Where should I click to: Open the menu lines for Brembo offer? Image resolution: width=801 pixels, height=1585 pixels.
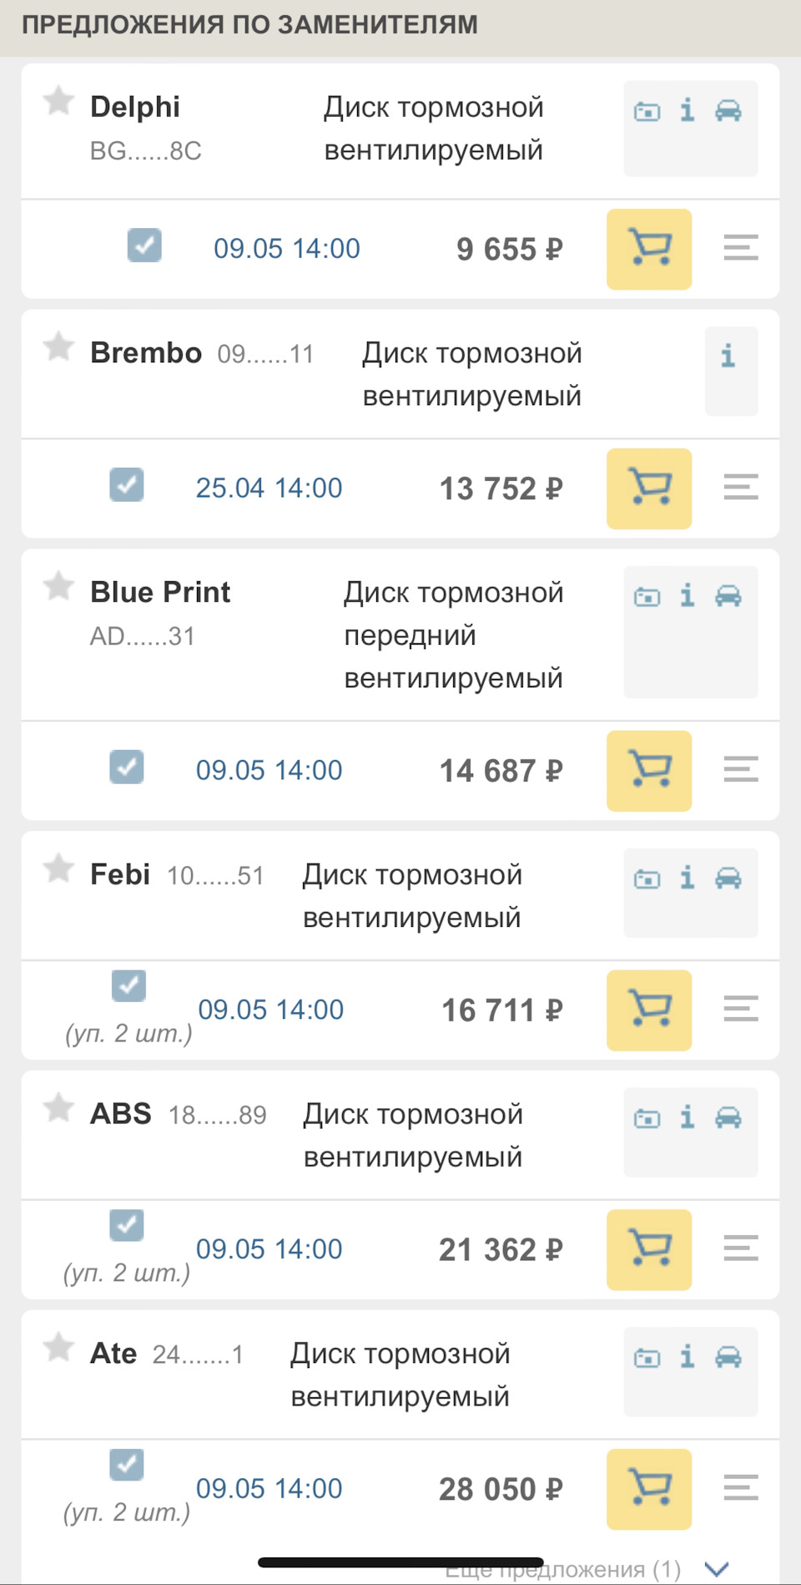(741, 487)
